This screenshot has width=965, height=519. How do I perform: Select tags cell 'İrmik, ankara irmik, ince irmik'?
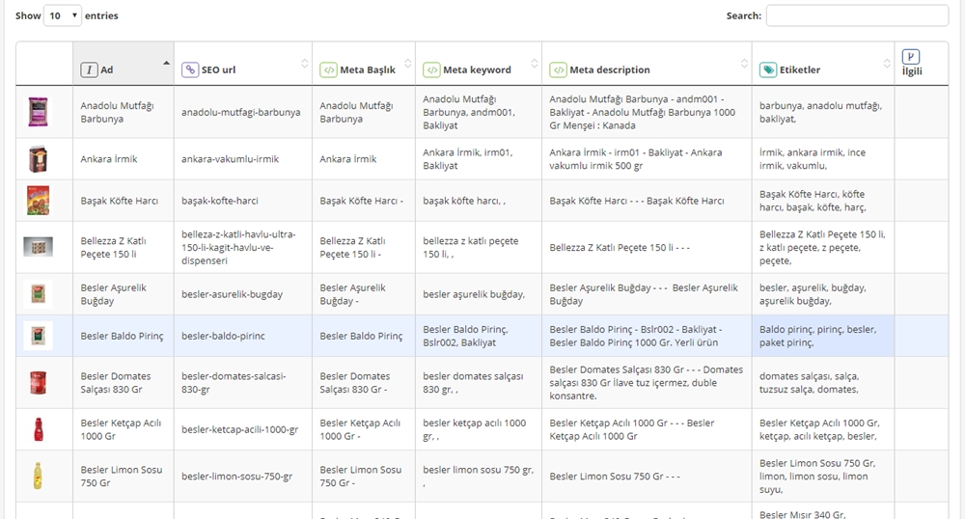(x=823, y=158)
